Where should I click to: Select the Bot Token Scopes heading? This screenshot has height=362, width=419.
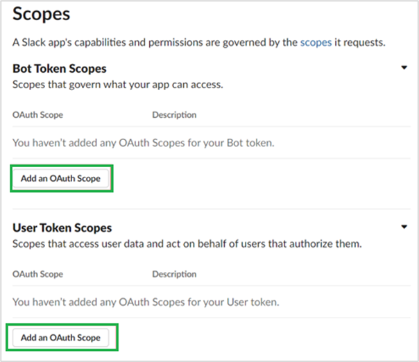[x=60, y=69]
